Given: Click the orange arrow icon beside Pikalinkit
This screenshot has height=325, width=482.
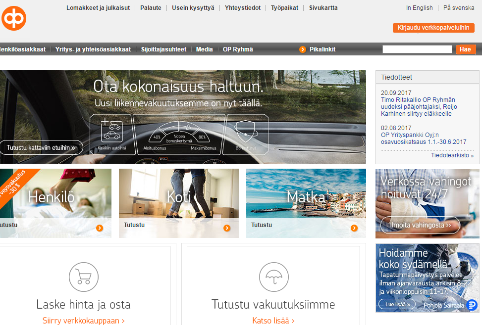Looking at the screenshot, I should pyautogui.click(x=303, y=49).
